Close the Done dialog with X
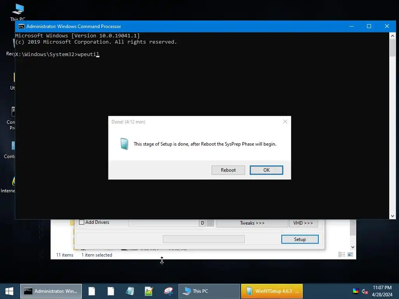 [x=285, y=121]
